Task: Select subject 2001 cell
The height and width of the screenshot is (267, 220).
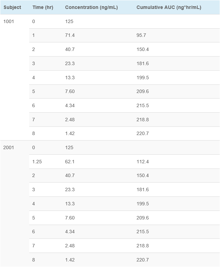Action: click(x=9, y=147)
